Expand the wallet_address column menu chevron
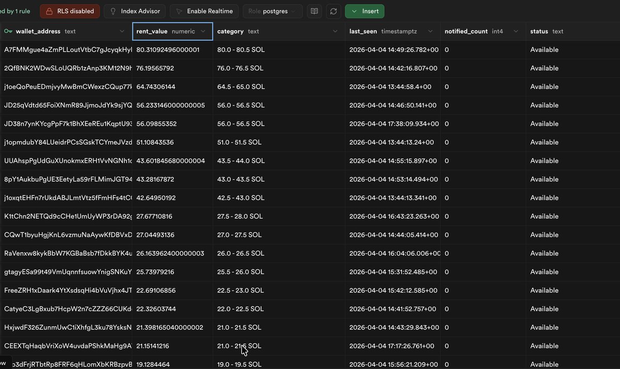The width and height of the screenshot is (620, 369). pos(122,32)
